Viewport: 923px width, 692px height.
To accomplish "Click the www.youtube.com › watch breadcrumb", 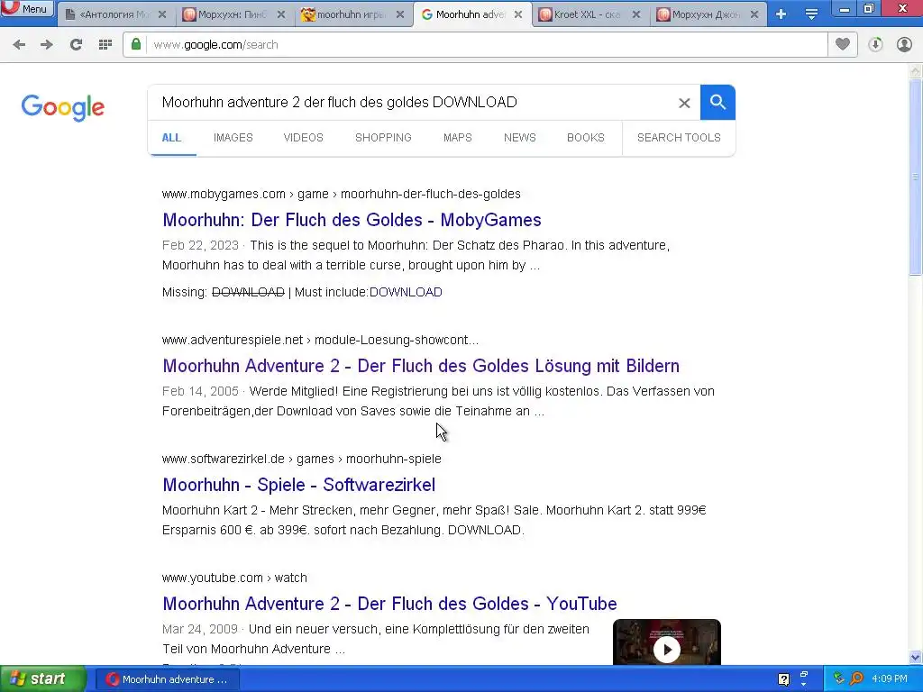I will [234, 578].
